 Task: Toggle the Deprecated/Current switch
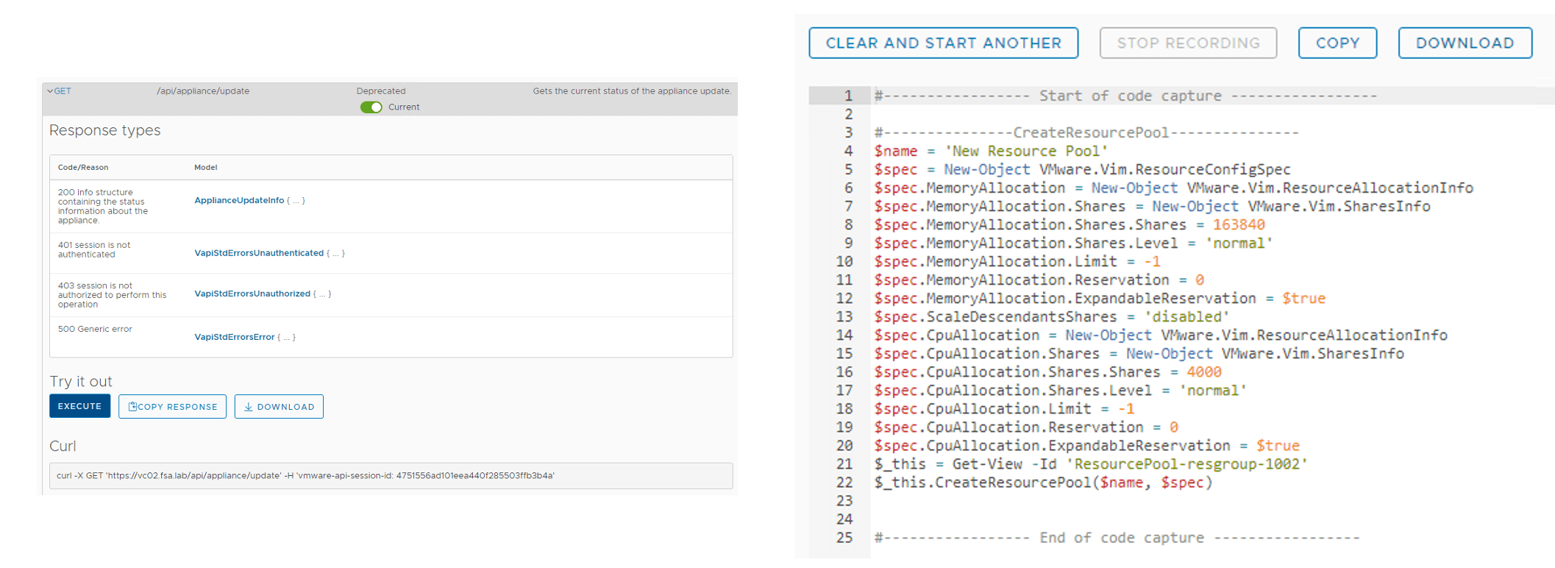[x=371, y=107]
